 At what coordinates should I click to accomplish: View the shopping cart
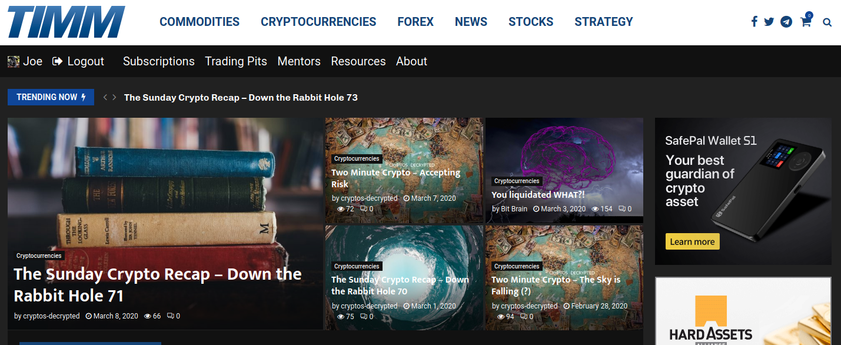(x=806, y=22)
